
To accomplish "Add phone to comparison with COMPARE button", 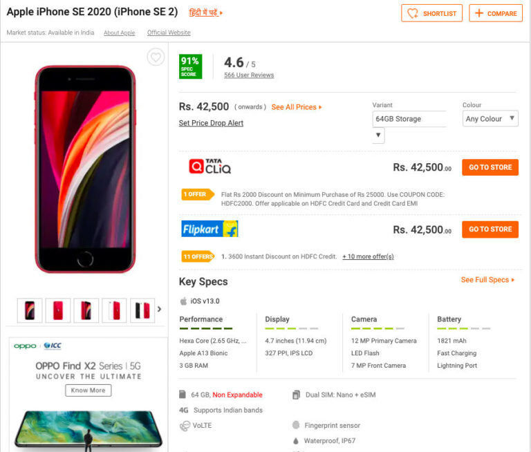I will [496, 13].
